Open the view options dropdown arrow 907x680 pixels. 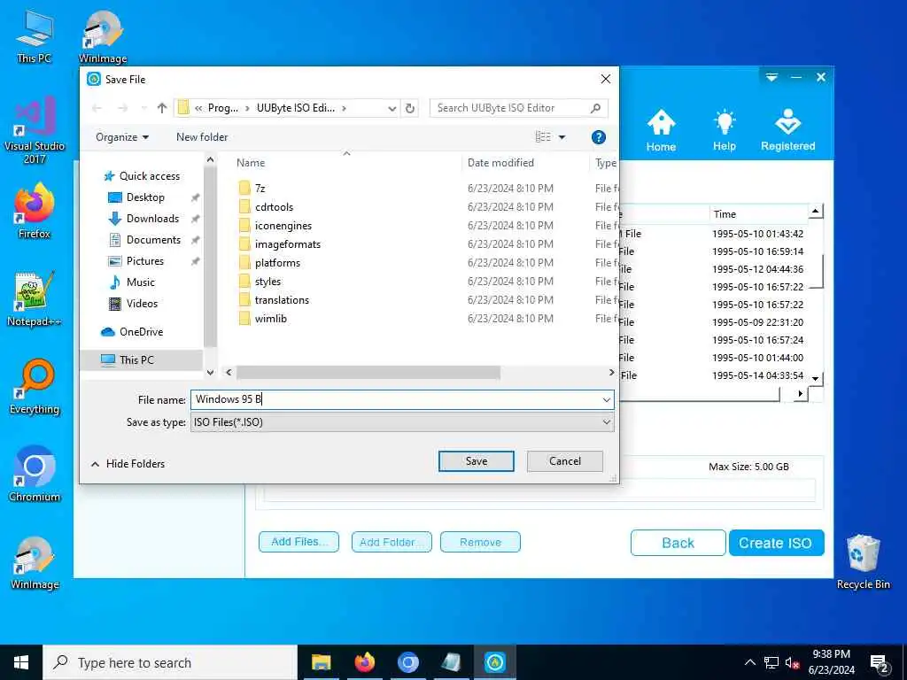click(x=562, y=137)
